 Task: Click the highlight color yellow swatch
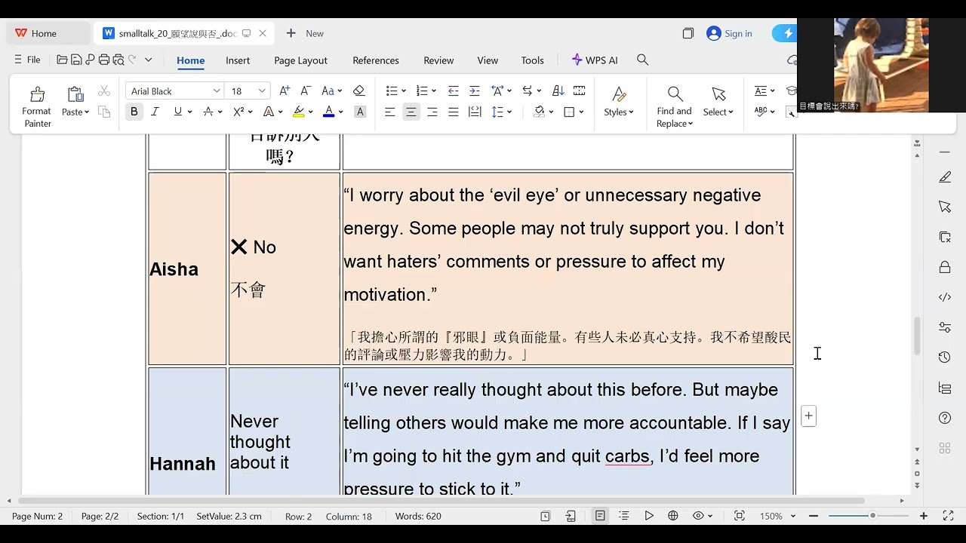coord(298,112)
